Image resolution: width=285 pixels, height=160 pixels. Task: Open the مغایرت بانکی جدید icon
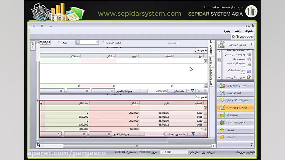pyautogui.click(x=249, y=77)
